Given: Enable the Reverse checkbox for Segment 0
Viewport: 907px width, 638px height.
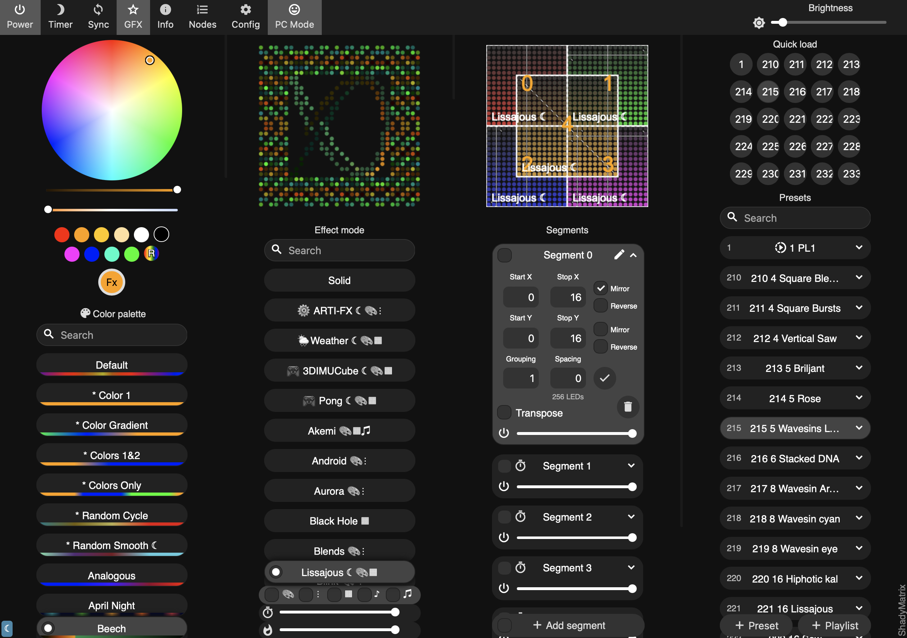Looking at the screenshot, I should click(x=601, y=306).
